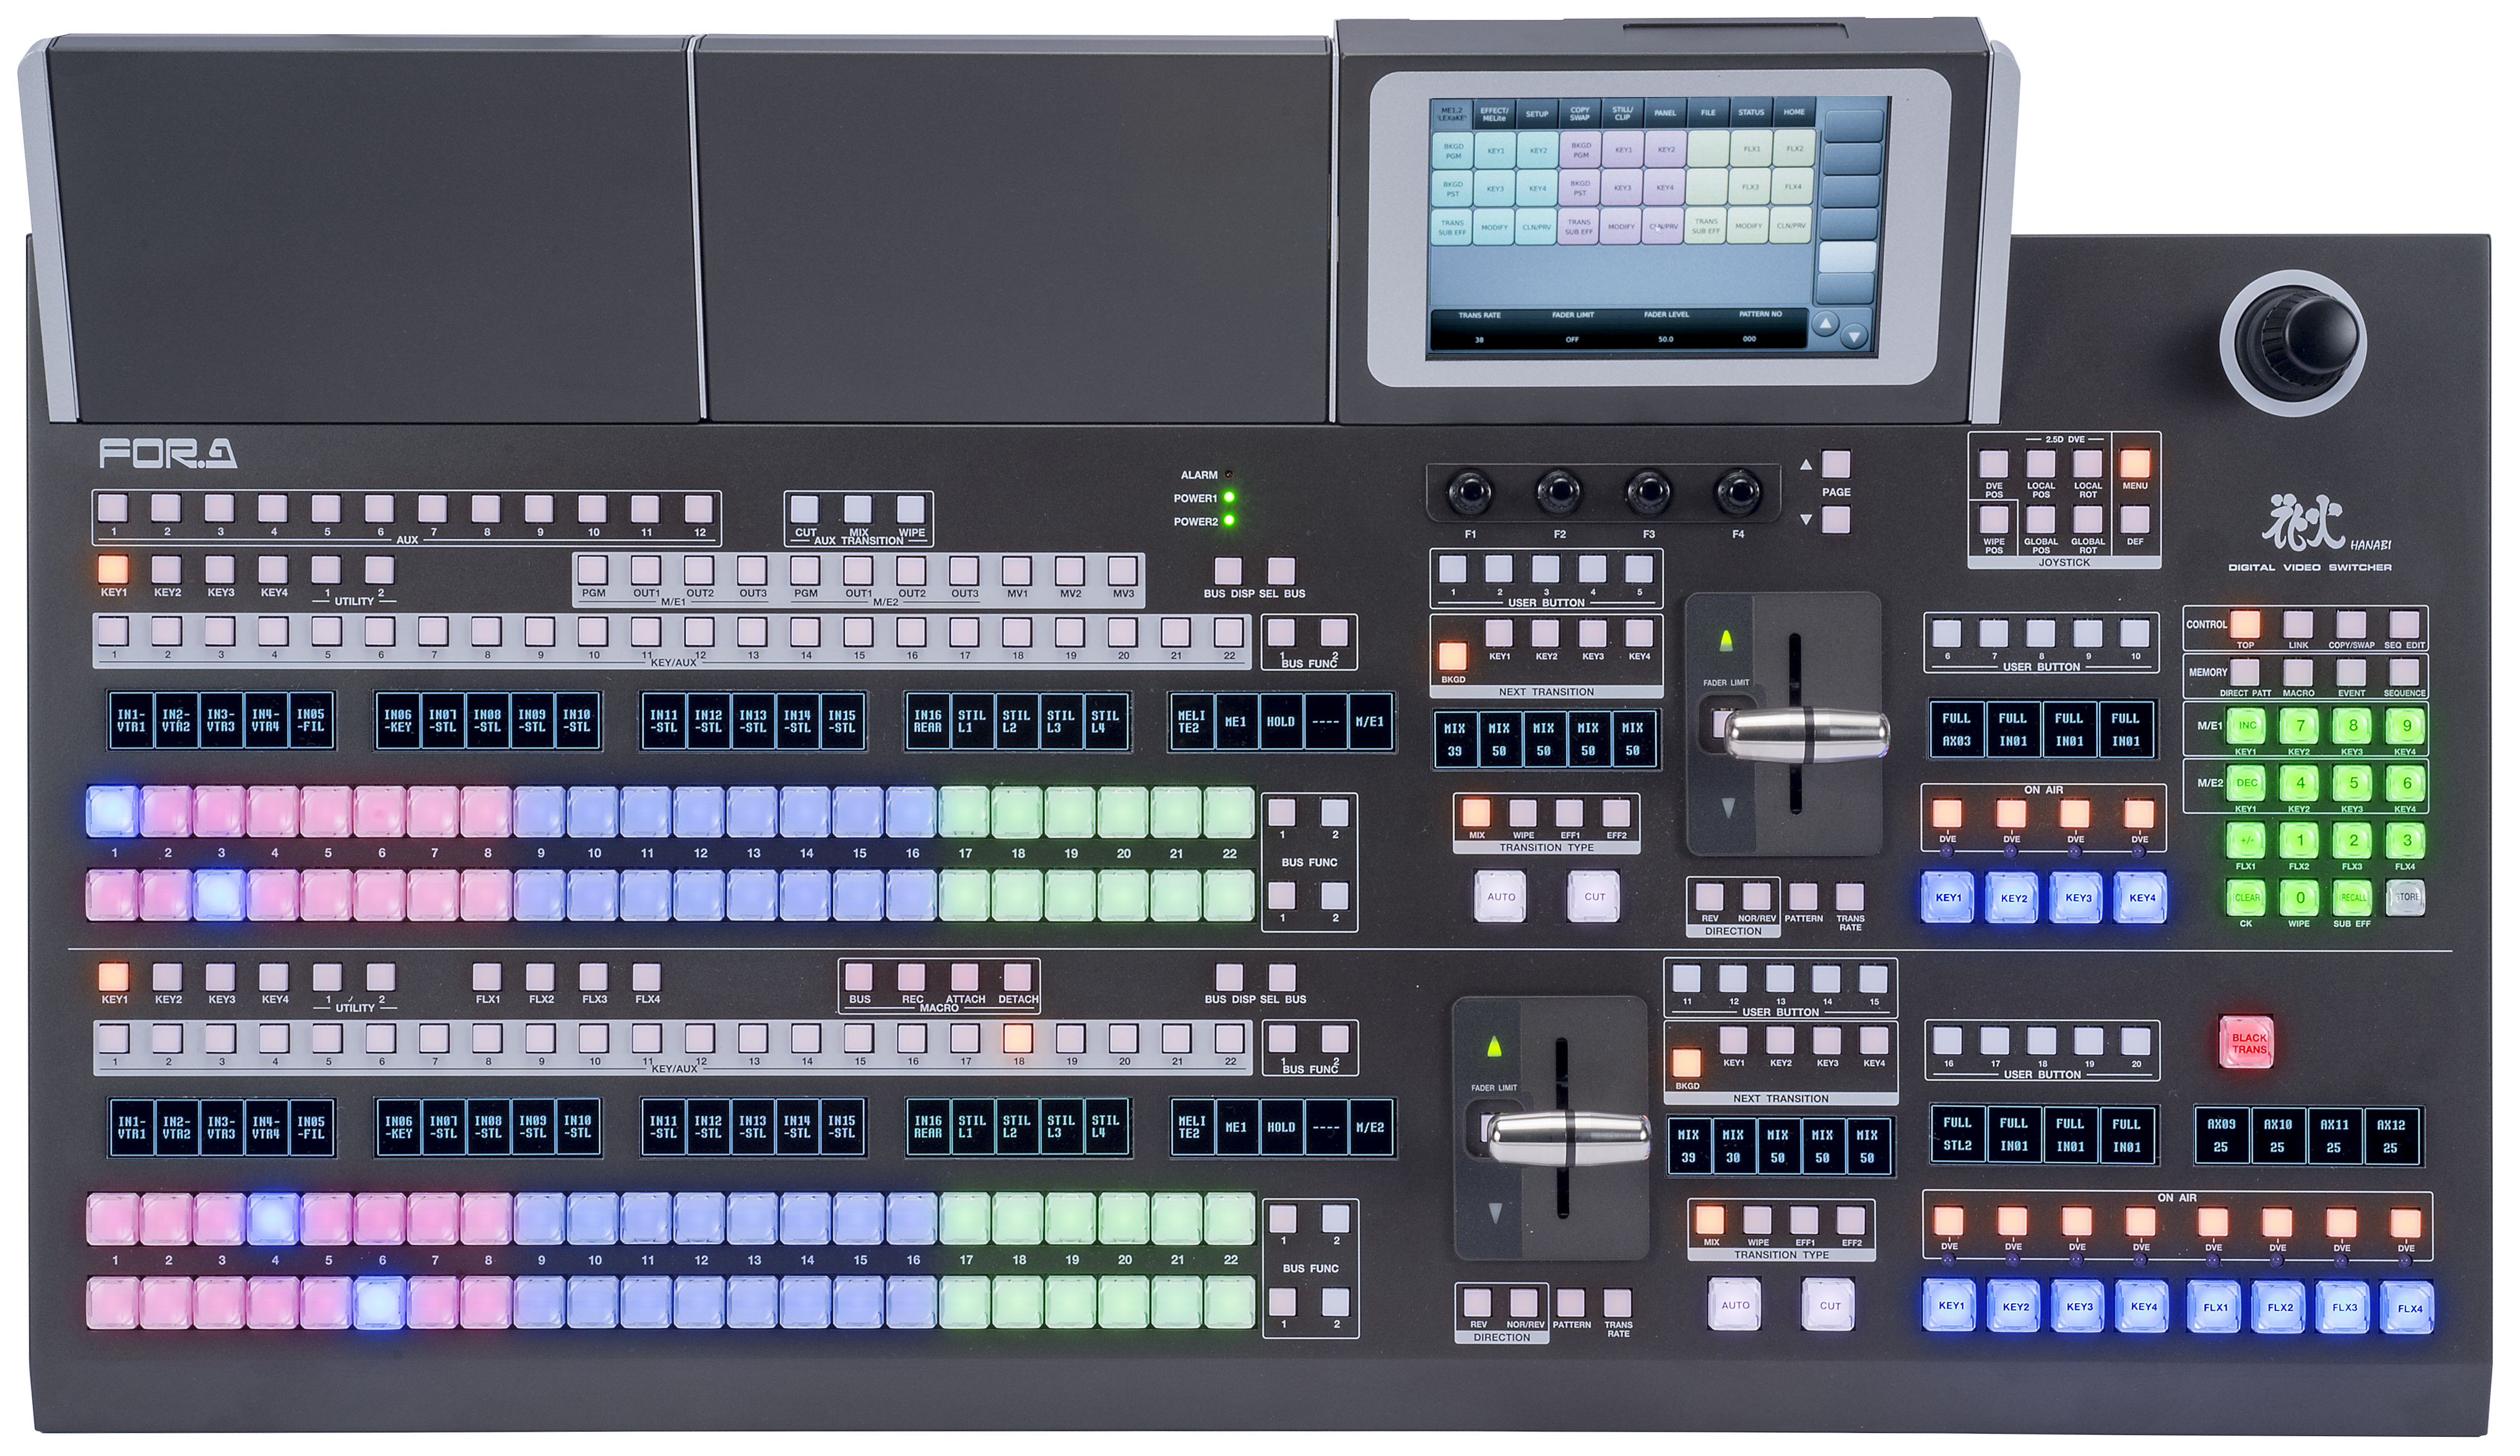Switch to STATUS tab on the touchscreen
Image resolution: width=2520 pixels, height=1456 pixels.
coord(1751,113)
